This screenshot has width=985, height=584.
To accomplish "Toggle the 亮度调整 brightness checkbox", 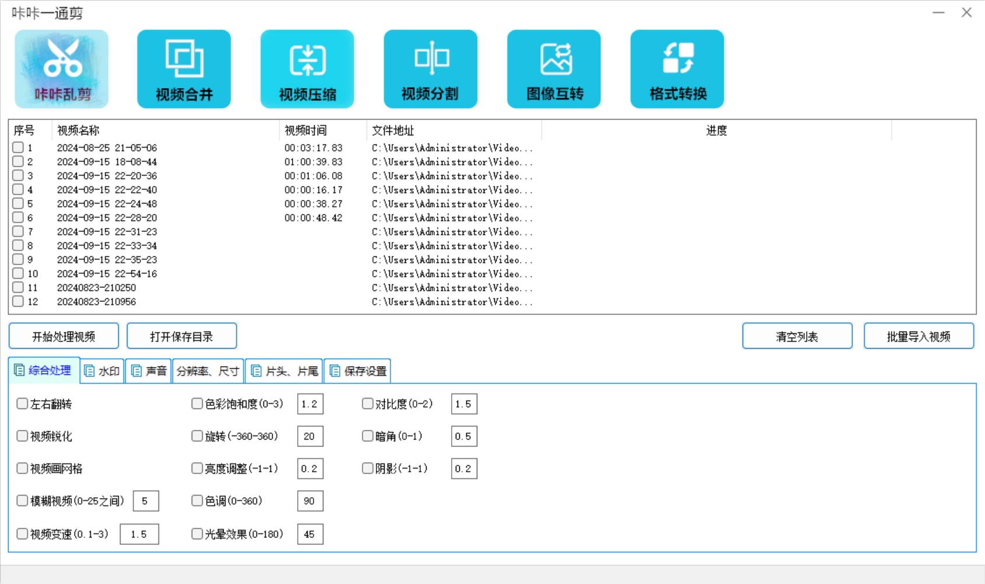I will [197, 468].
